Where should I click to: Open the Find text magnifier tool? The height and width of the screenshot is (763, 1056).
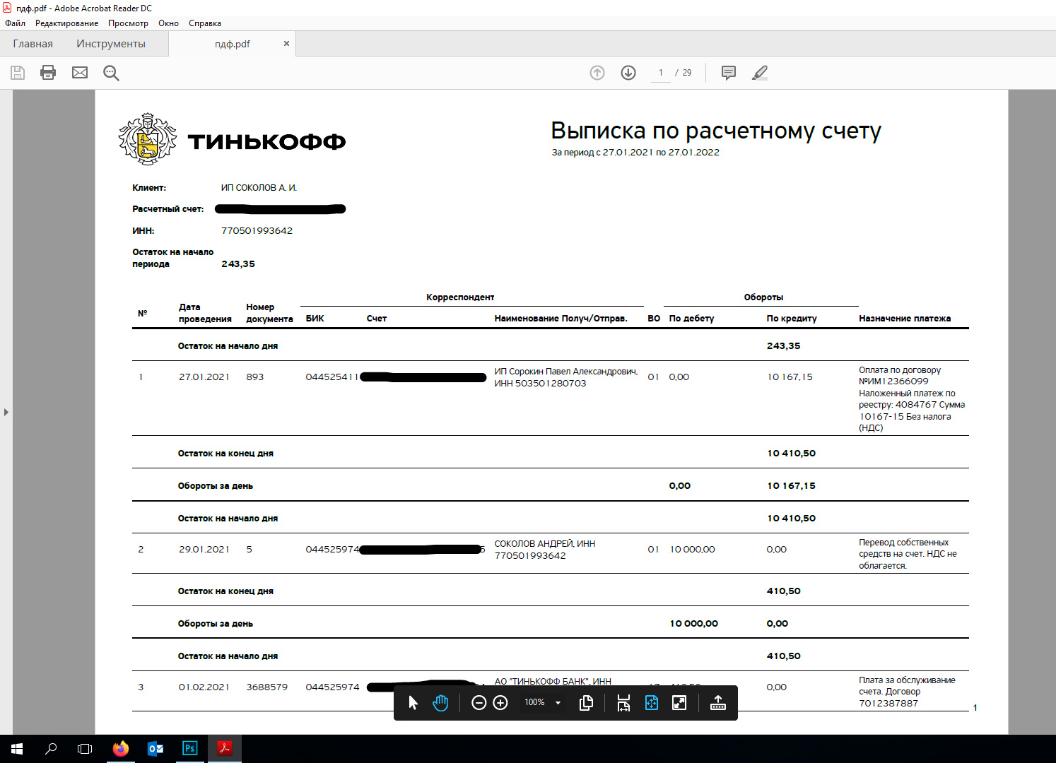[x=111, y=73]
